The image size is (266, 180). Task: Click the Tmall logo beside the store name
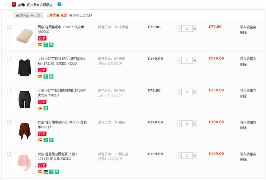(14, 5)
